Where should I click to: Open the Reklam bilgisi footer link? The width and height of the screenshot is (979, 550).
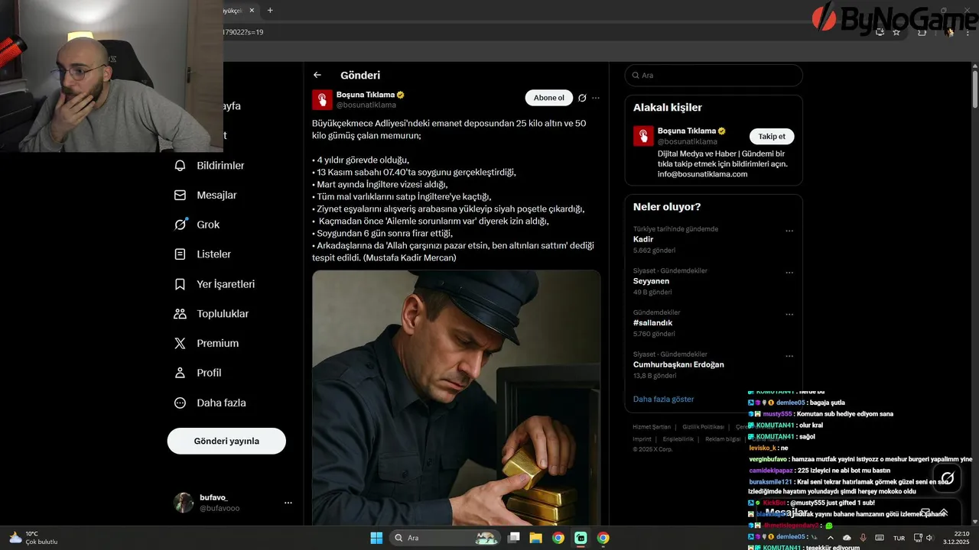[722, 439]
